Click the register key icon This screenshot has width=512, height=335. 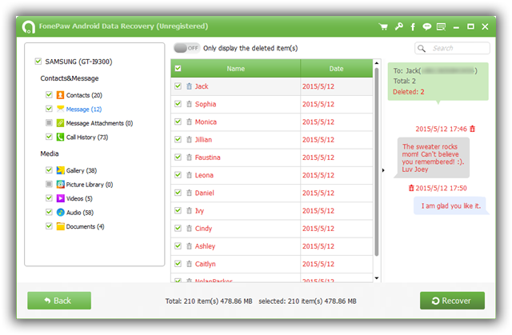[398, 26]
